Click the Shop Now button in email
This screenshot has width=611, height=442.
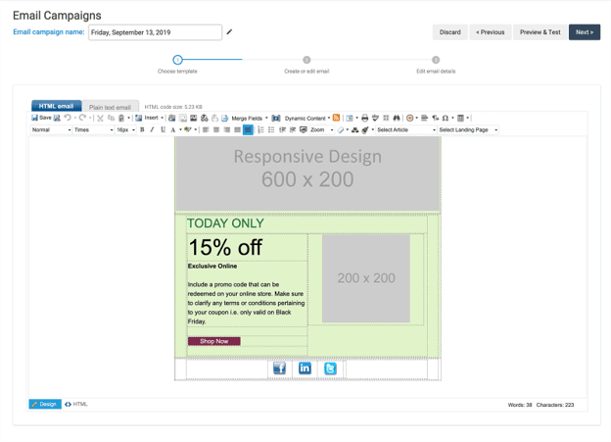213,341
